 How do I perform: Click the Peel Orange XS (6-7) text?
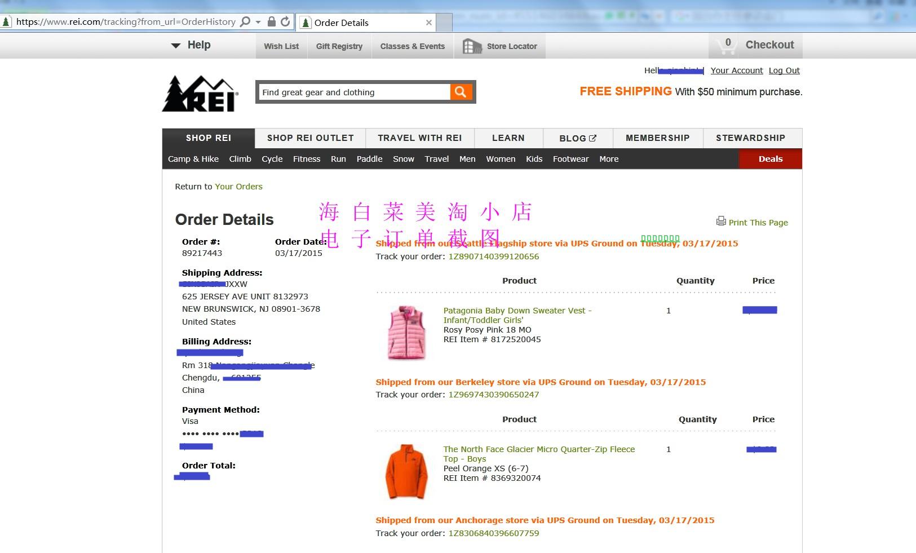pyautogui.click(x=486, y=468)
